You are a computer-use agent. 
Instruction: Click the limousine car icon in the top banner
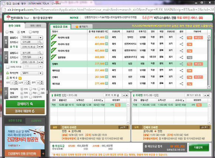pyautogui.click(x=201, y=18)
